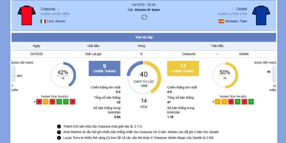Click the Spanish flag beside Bordalas, Pepe

221,21
